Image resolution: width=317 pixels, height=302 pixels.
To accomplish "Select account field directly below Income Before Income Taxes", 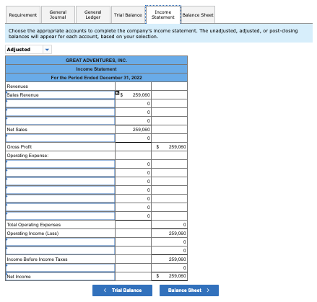I will click(x=61, y=268).
